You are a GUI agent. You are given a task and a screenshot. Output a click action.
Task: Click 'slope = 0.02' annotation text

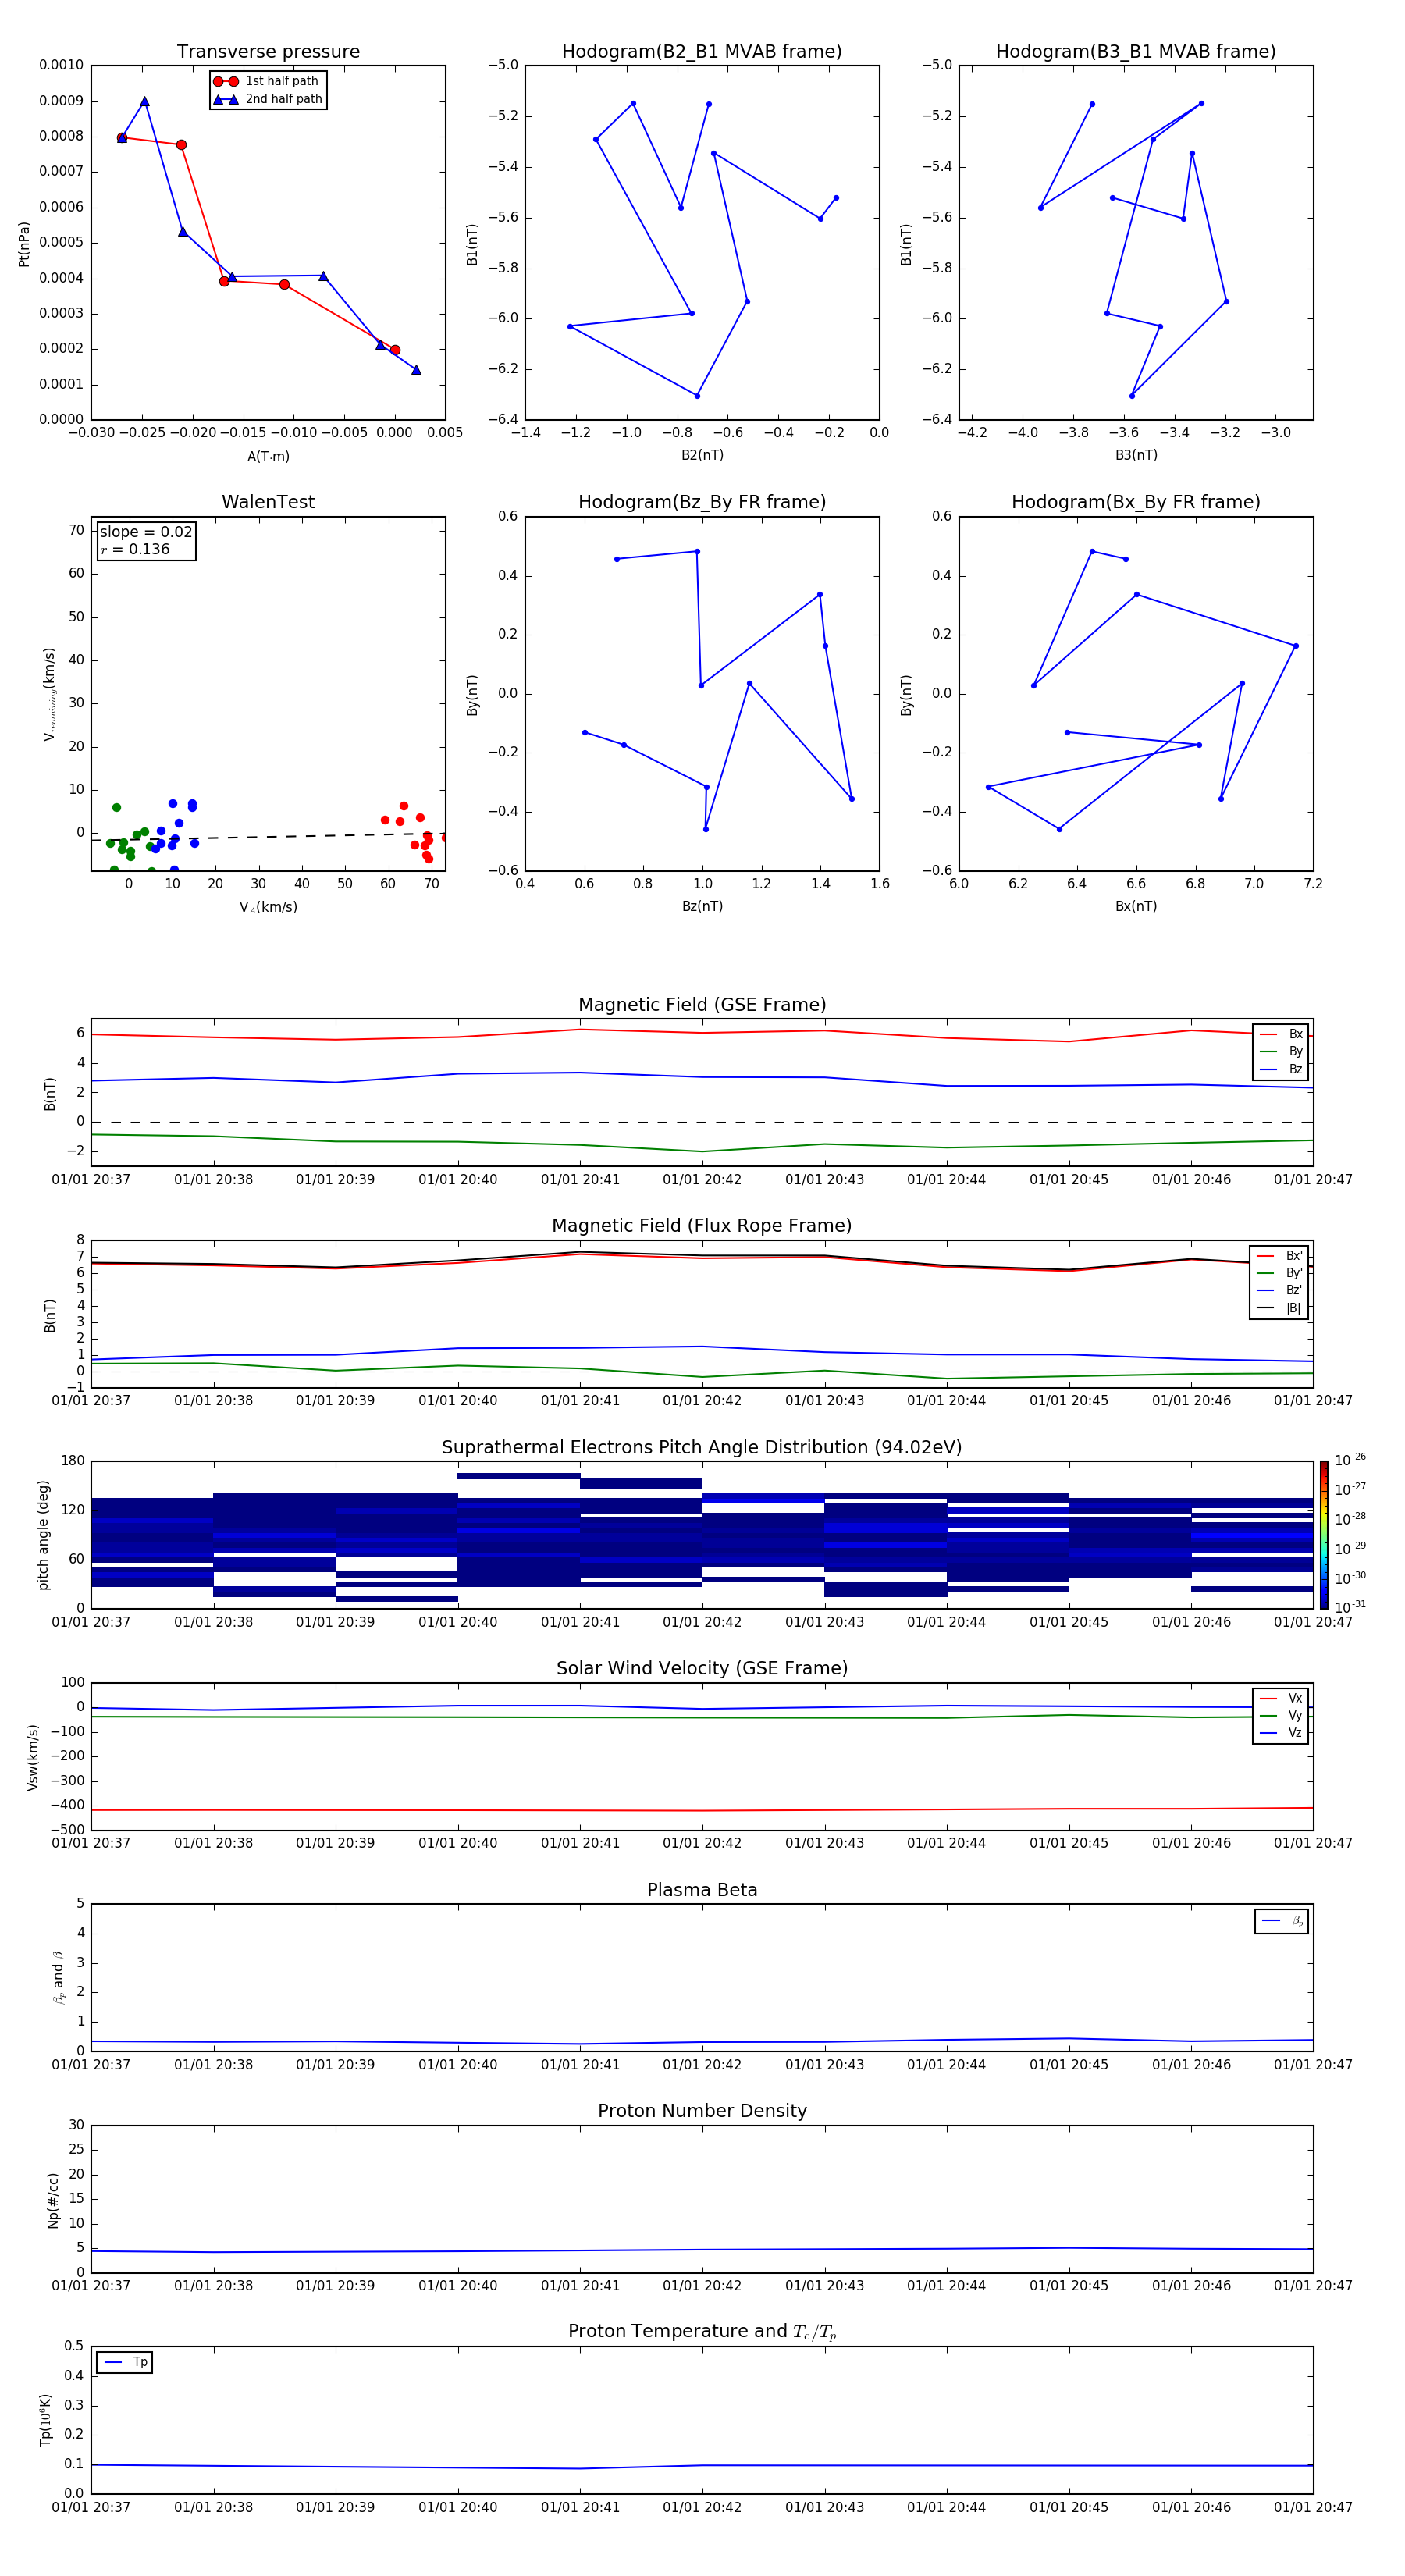(x=146, y=532)
